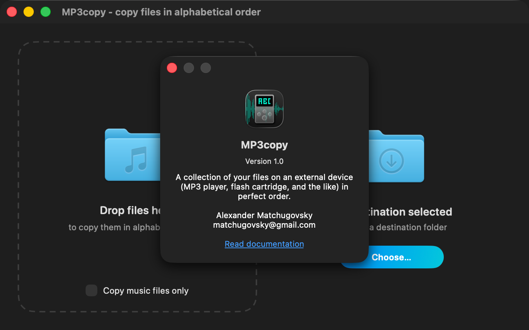Minimize the main window with yellow button
Viewport: 529px width, 330px height.
29,12
